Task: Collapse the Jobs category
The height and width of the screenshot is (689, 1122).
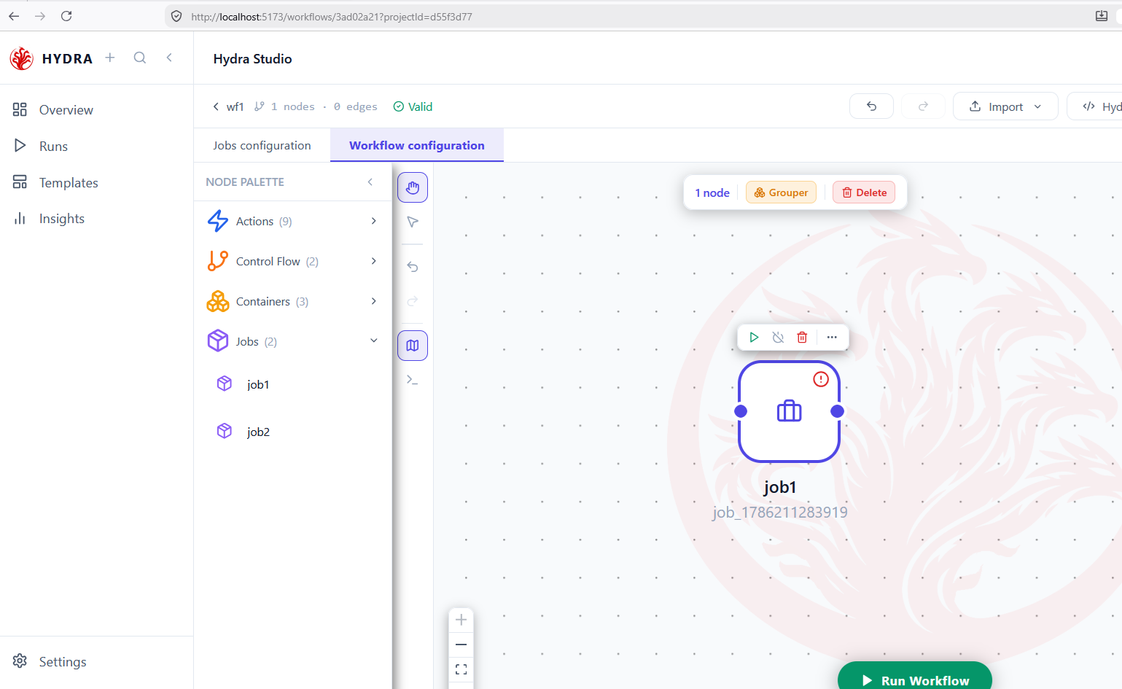Action: click(x=374, y=340)
